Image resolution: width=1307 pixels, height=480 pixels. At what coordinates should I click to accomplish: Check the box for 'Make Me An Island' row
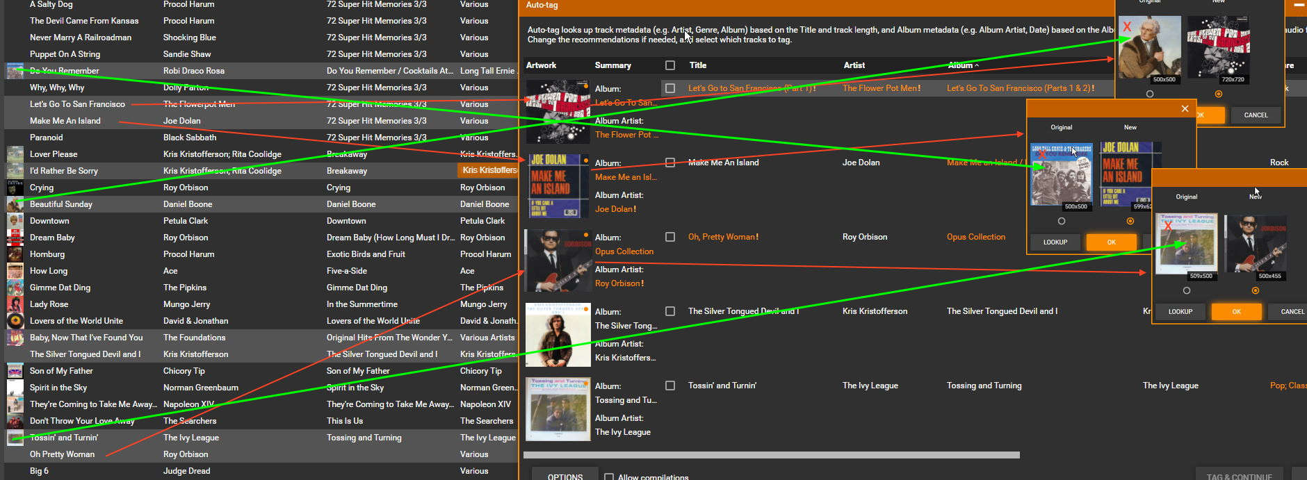tap(670, 163)
